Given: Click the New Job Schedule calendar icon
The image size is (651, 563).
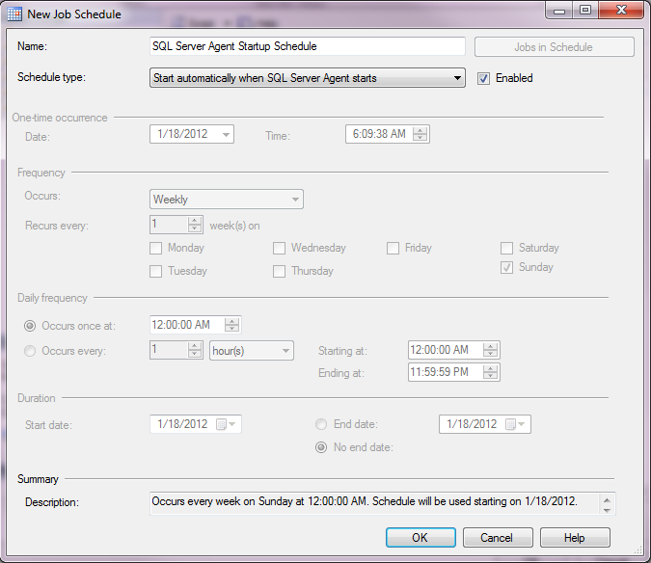Looking at the screenshot, I should pos(14,14).
